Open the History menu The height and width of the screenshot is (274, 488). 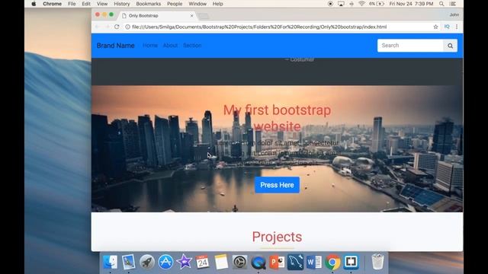point(122,4)
